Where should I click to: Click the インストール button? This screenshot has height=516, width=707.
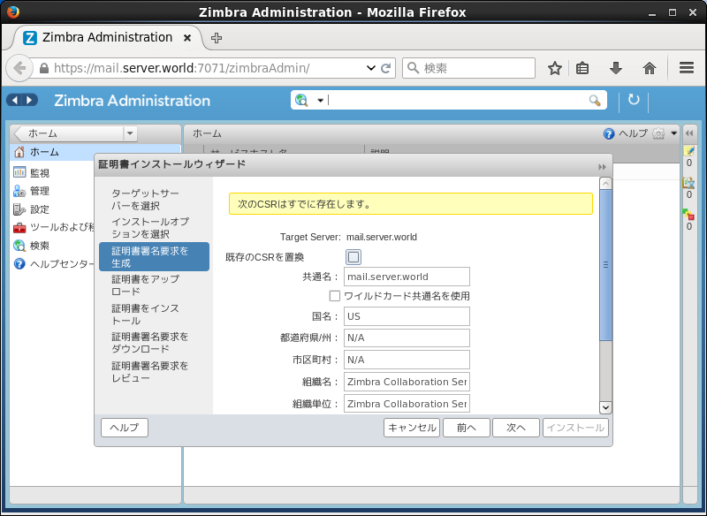[x=575, y=428]
